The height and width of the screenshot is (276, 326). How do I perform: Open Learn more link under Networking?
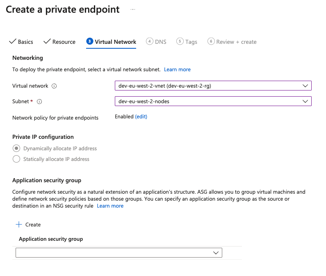[x=177, y=70]
